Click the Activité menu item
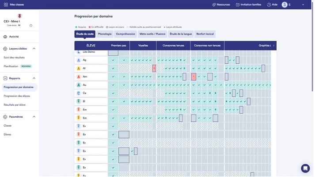 click(x=14, y=37)
